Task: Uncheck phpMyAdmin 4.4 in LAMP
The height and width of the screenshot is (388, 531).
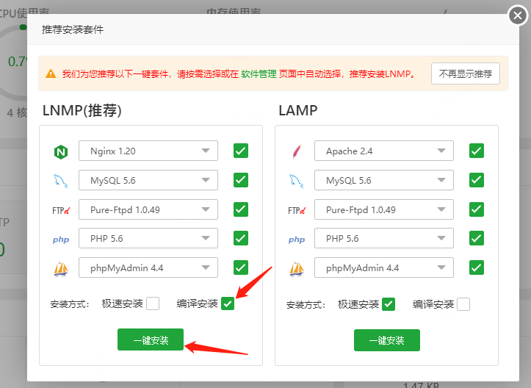Action: pyautogui.click(x=477, y=267)
